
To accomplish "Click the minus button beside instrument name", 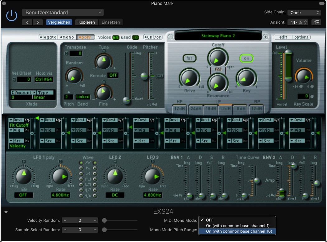I will tap(171, 37).
